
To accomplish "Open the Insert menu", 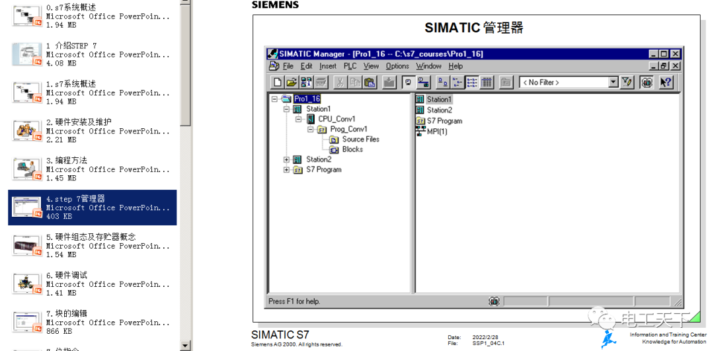I will pos(328,66).
